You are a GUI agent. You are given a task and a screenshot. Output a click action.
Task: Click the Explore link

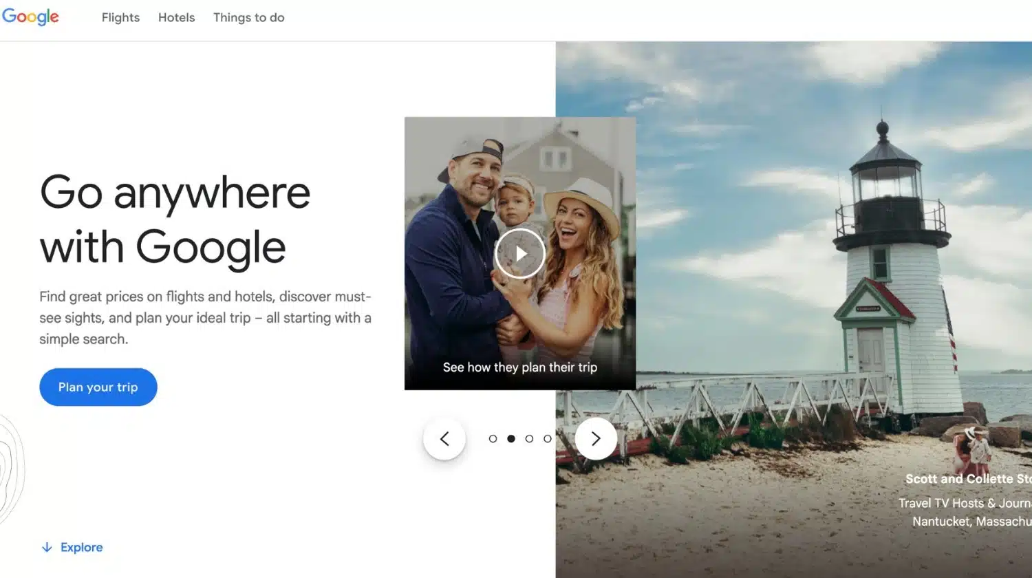click(81, 547)
